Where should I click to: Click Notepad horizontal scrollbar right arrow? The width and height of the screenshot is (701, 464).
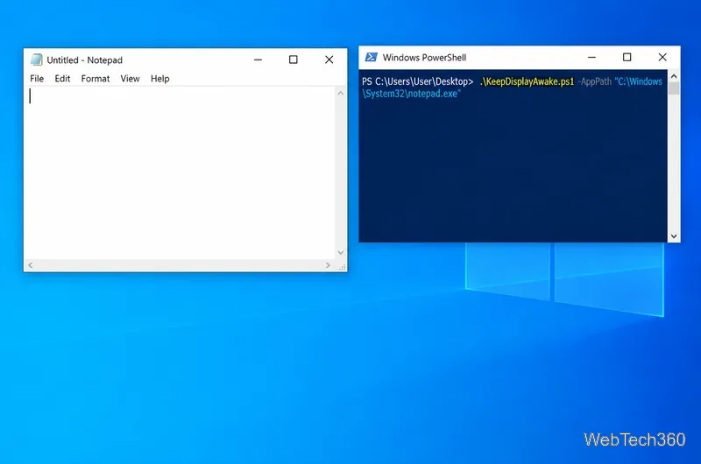point(328,265)
